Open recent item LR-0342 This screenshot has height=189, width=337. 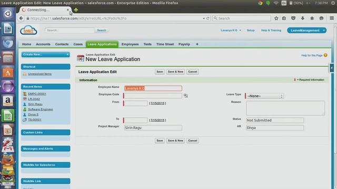click(34, 99)
